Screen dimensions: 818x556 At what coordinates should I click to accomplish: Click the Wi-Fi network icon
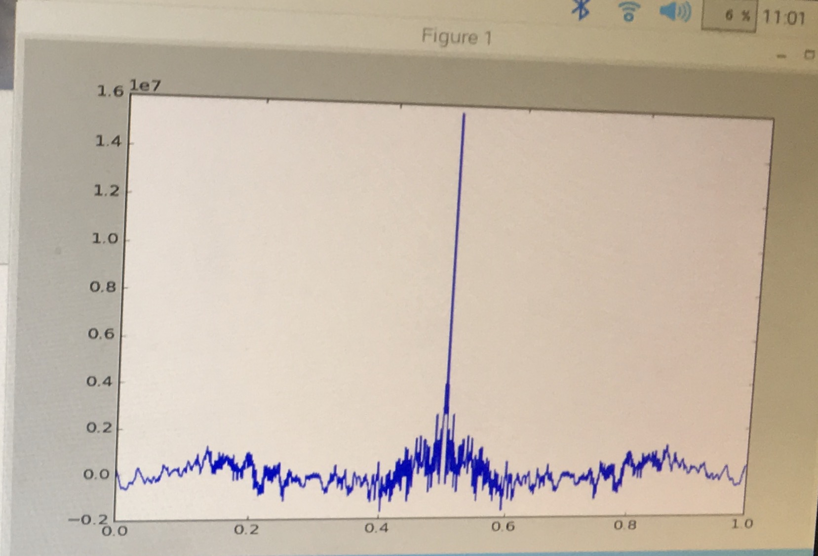629,12
